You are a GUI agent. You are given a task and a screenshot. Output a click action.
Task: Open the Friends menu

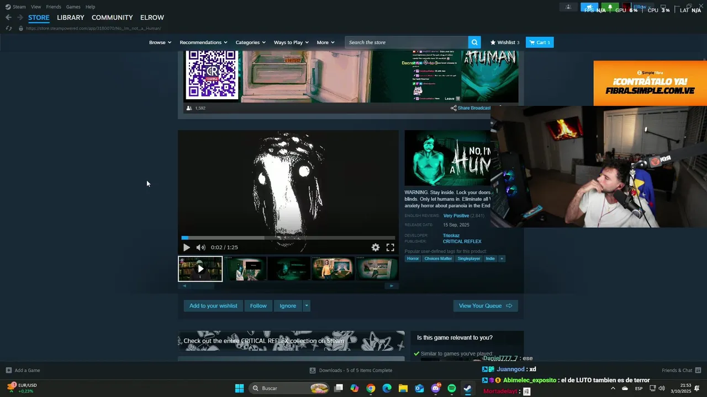(x=54, y=7)
